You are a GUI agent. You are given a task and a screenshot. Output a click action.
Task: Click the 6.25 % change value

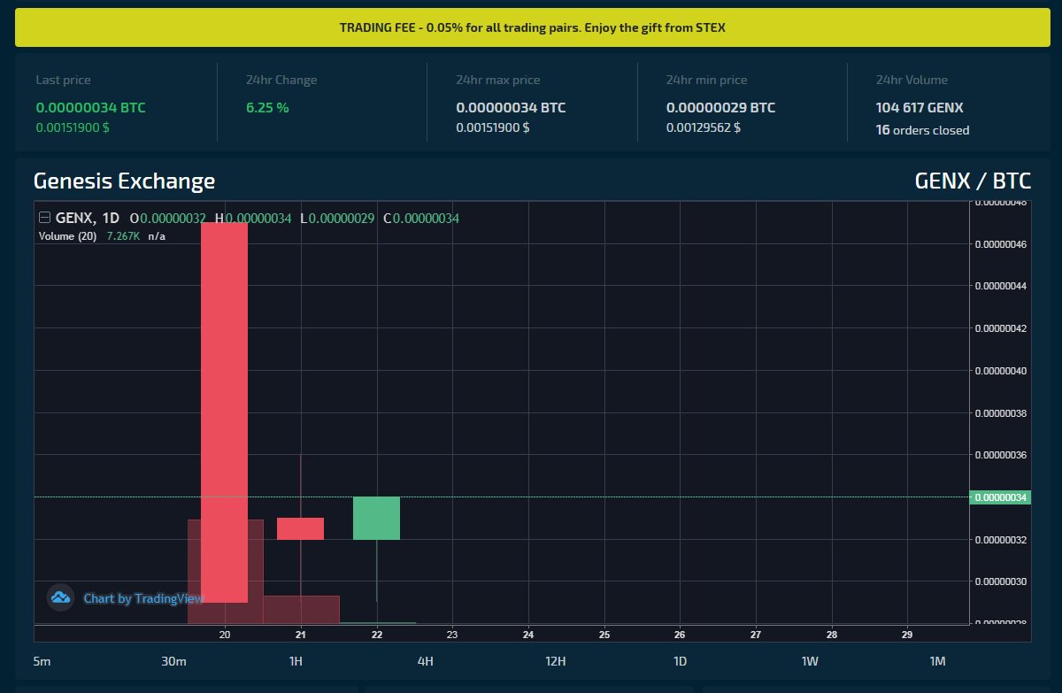click(x=267, y=108)
